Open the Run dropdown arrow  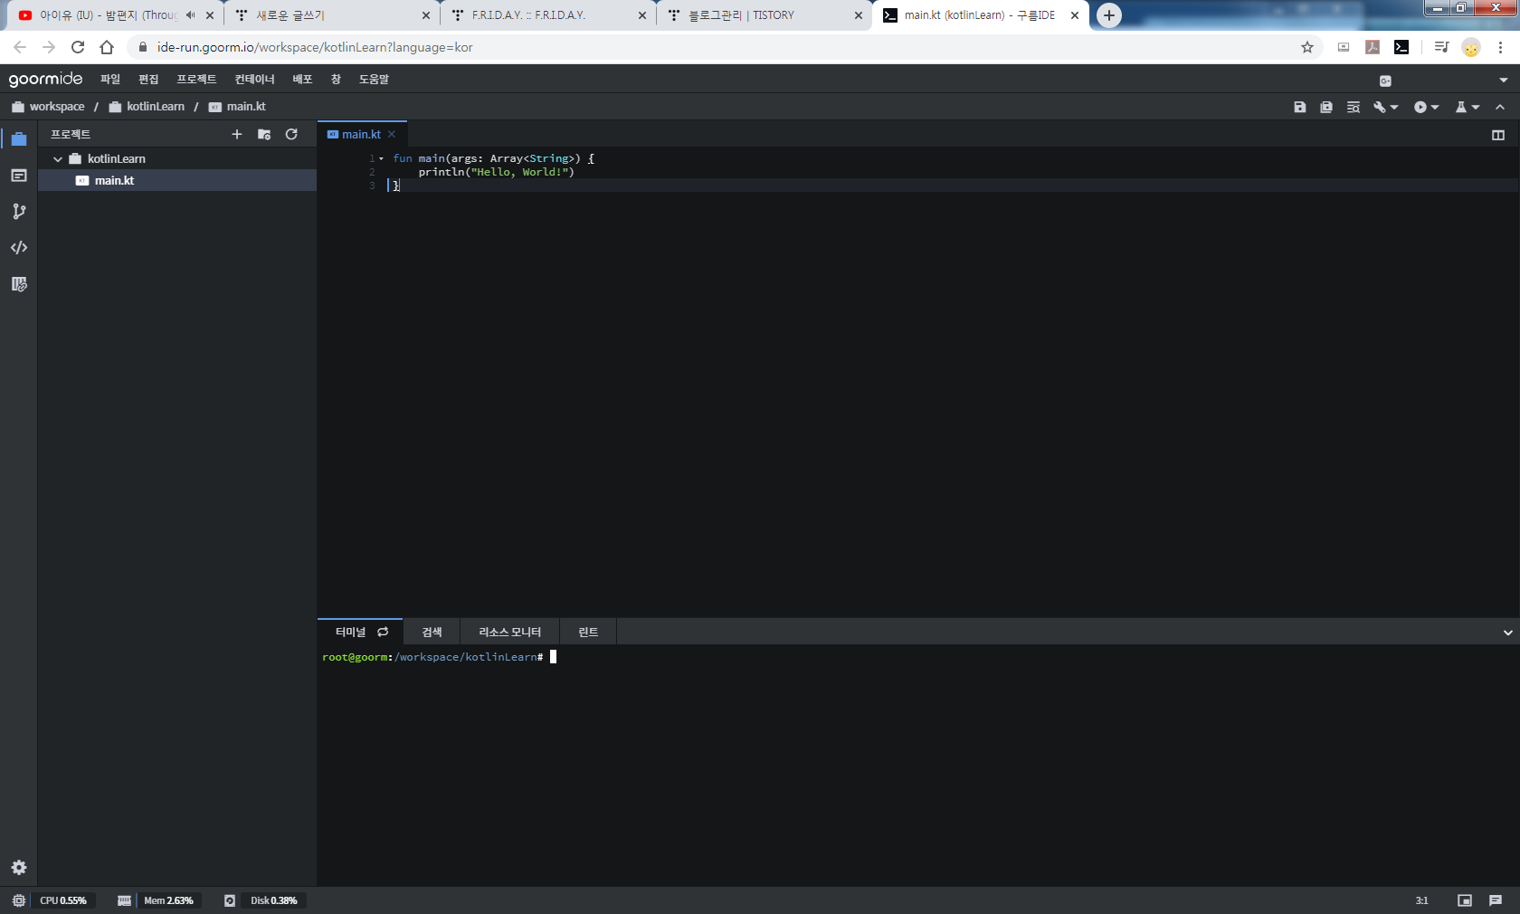(1435, 107)
